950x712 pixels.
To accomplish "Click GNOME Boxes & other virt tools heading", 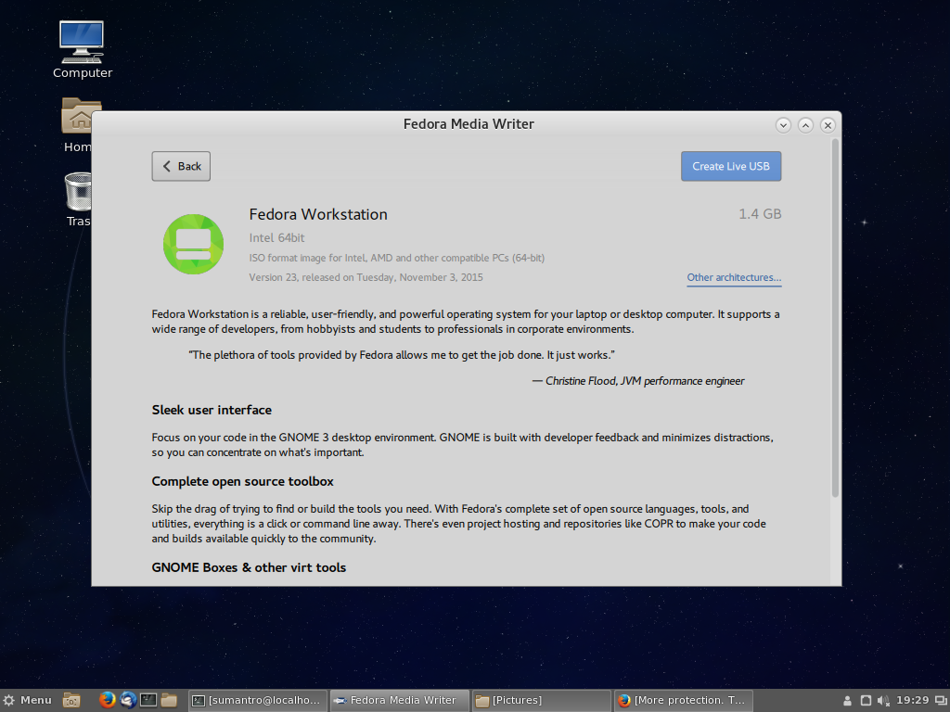I will pos(249,567).
